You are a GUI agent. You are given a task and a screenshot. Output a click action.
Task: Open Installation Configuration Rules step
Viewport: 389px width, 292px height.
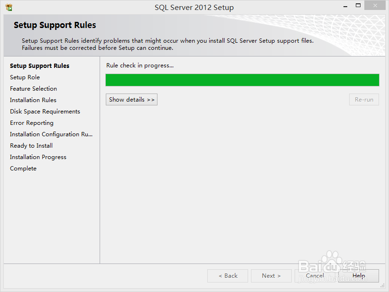click(x=51, y=134)
